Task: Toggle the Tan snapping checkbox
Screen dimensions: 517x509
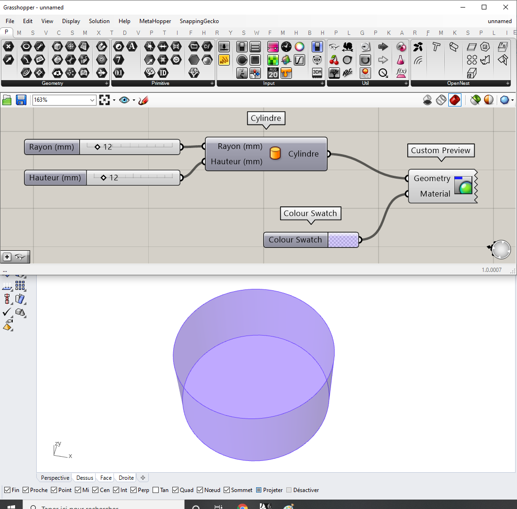Action: pos(155,490)
